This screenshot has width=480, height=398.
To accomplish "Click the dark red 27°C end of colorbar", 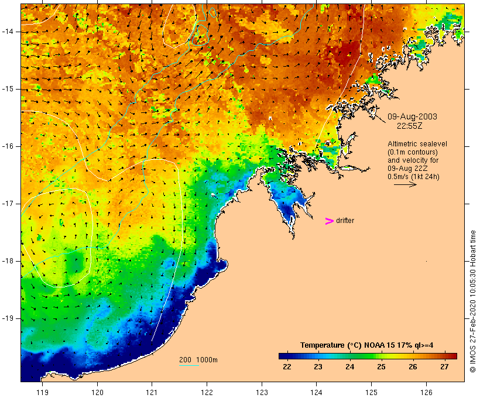I will pos(452,356).
